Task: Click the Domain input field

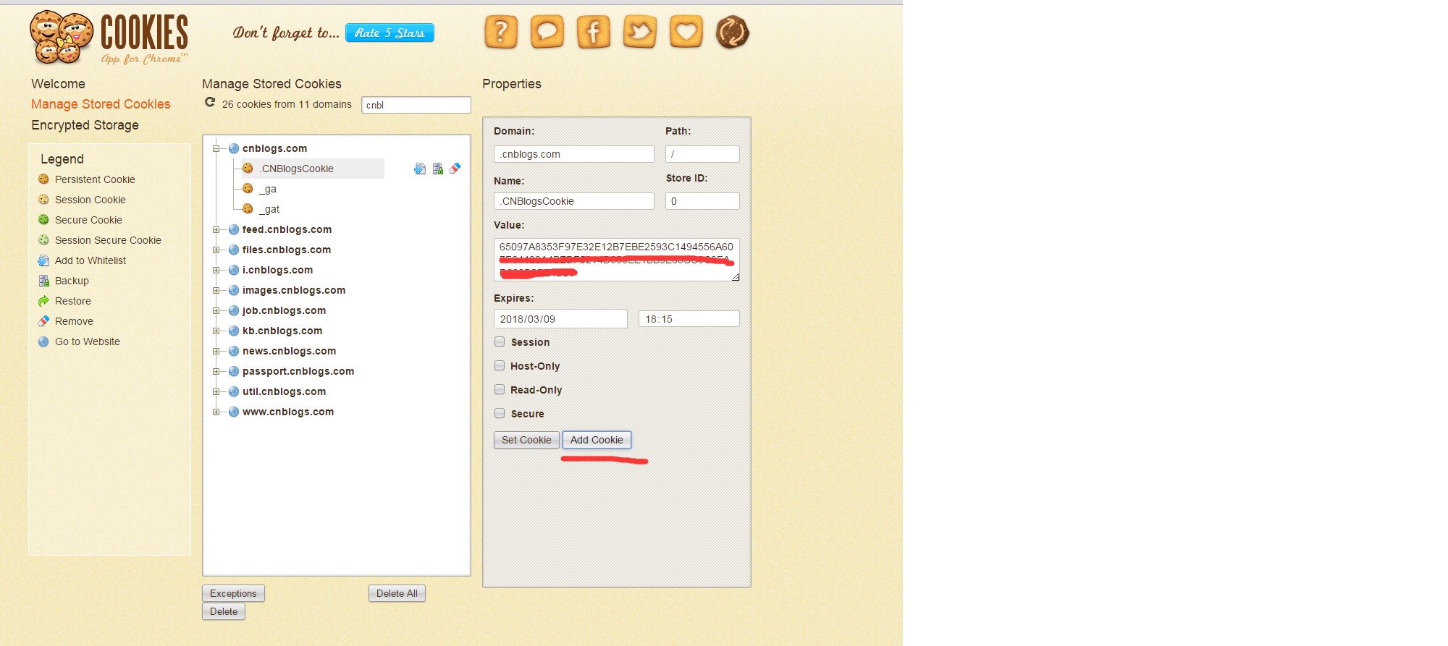Action: 574,154
